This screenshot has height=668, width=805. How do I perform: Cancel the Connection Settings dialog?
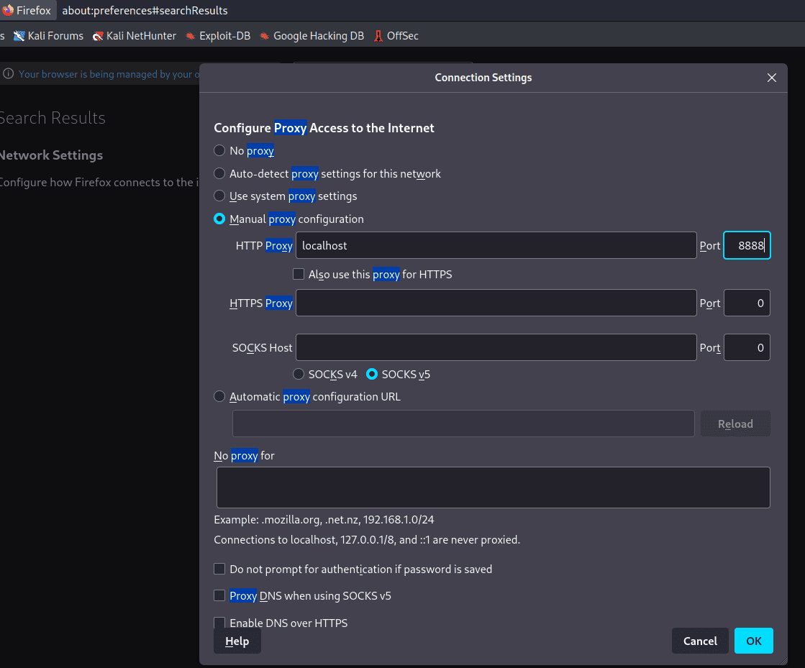point(700,641)
